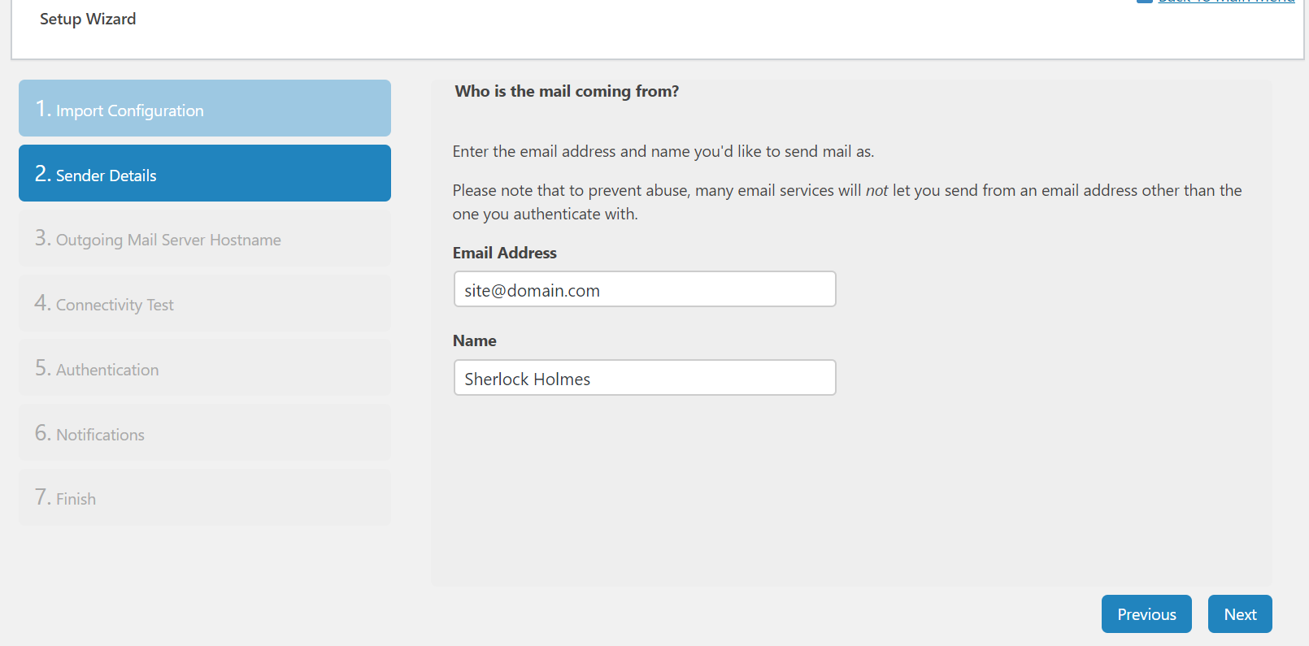Go to Outgoing Mail Server Hostname step
This screenshot has height=646, width=1309.
pos(204,239)
